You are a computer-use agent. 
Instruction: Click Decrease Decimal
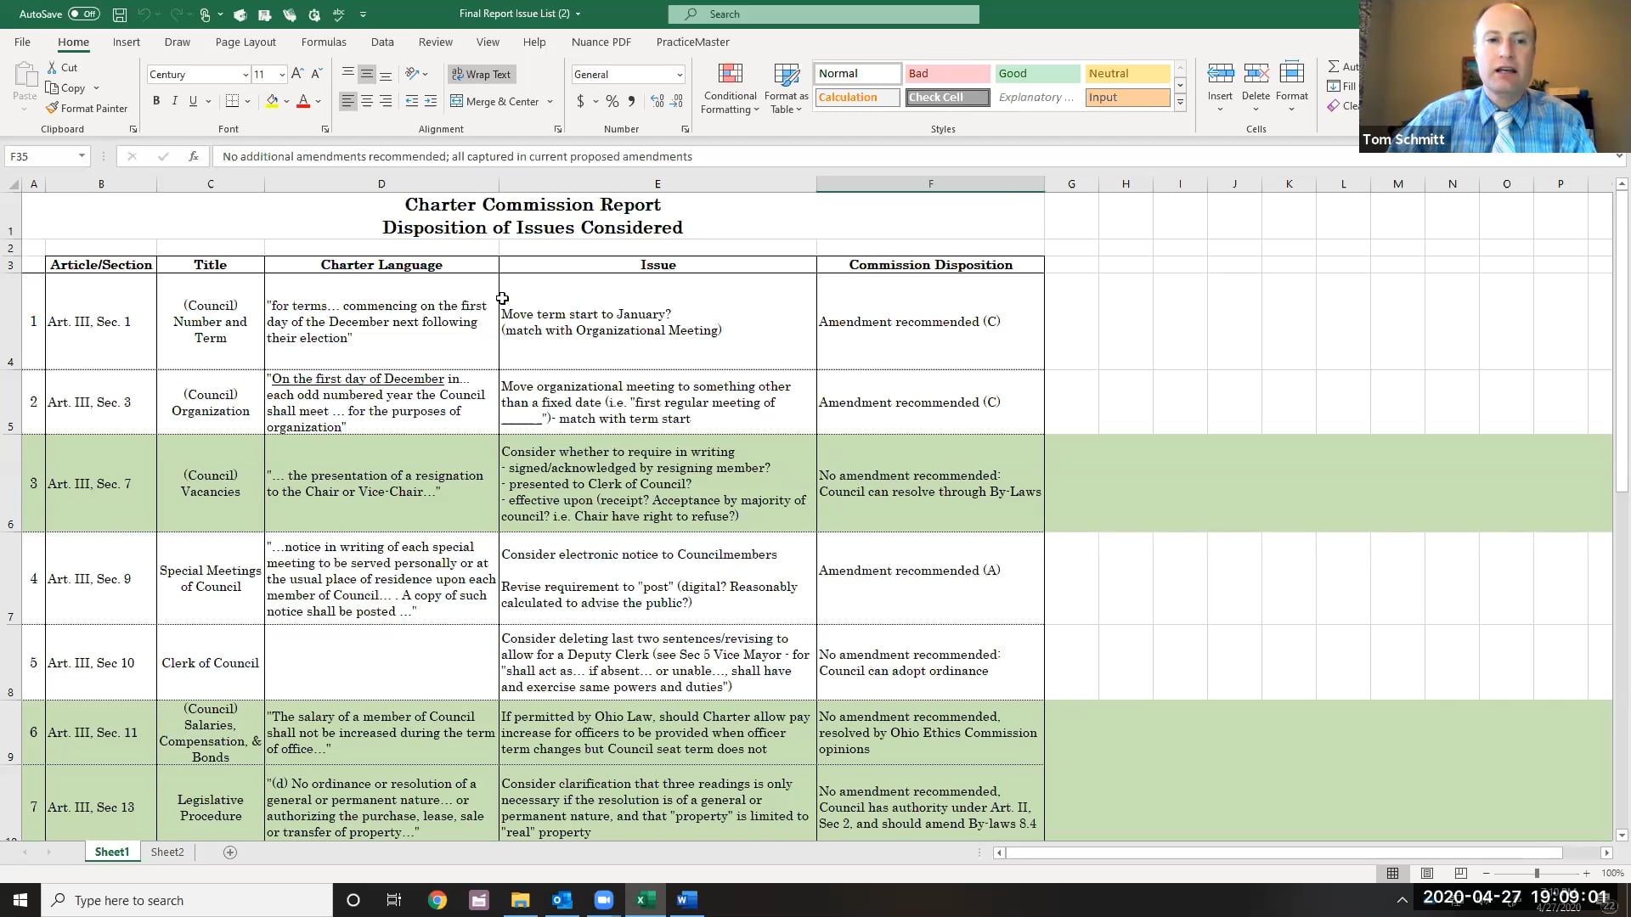(677, 102)
